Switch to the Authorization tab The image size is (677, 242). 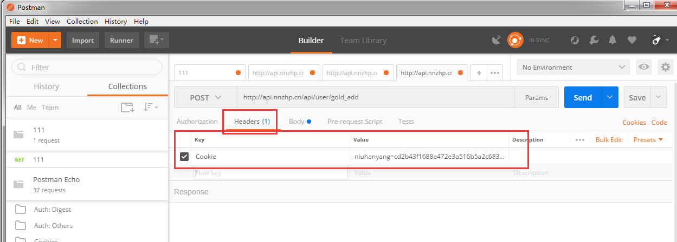[197, 122]
